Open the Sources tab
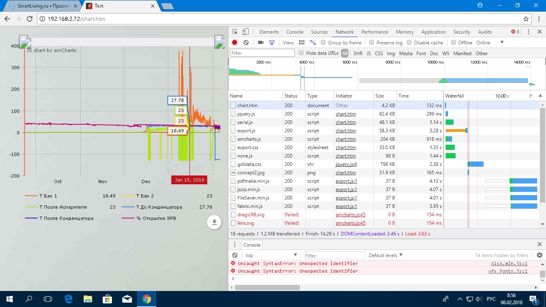The width and height of the screenshot is (546, 307). click(319, 32)
